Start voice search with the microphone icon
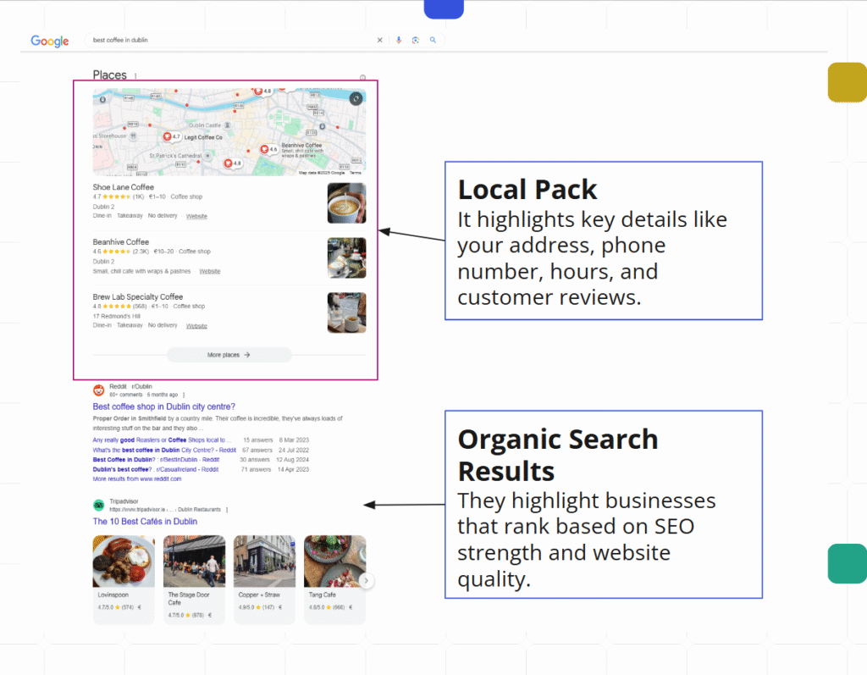This screenshot has height=675, width=867. coord(399,40)
